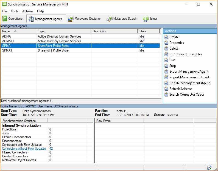The height and width of the screenshot is (171, 218).
Task: Click the Delete action icon
Action: click(166, 49)
